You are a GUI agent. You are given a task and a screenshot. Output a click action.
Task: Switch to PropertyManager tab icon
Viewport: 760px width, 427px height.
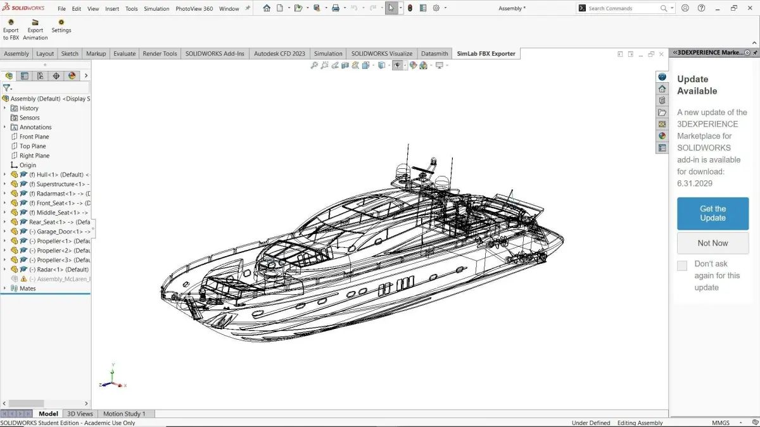coord(25,76)
